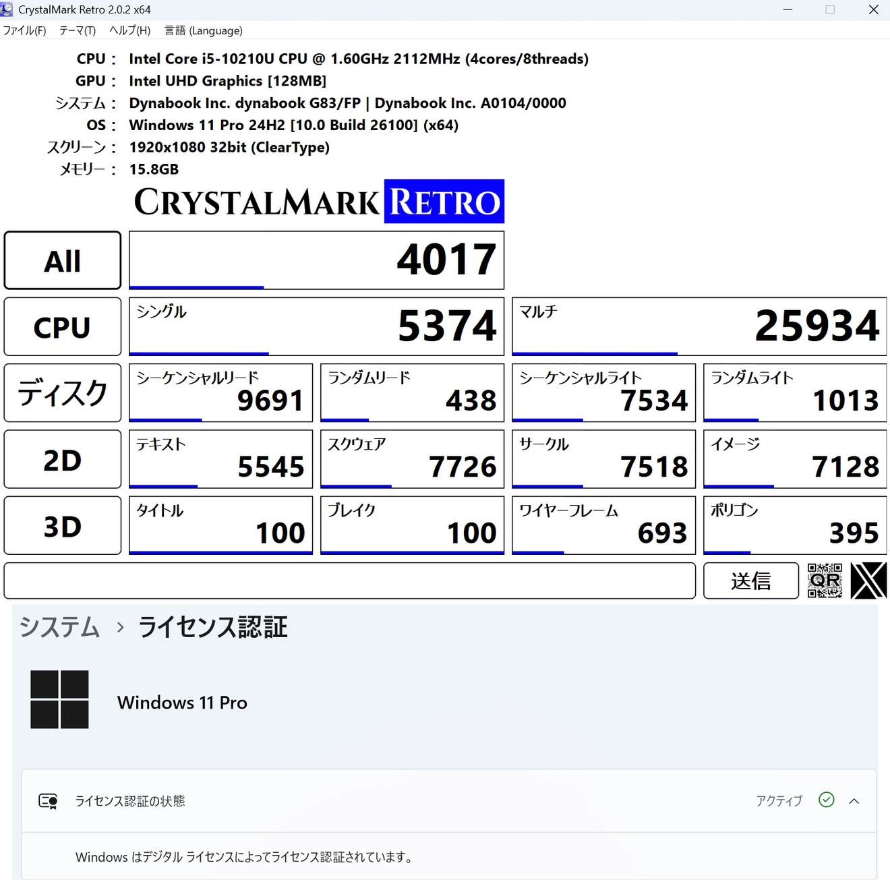Click the memory value 15.8GB

154,169
